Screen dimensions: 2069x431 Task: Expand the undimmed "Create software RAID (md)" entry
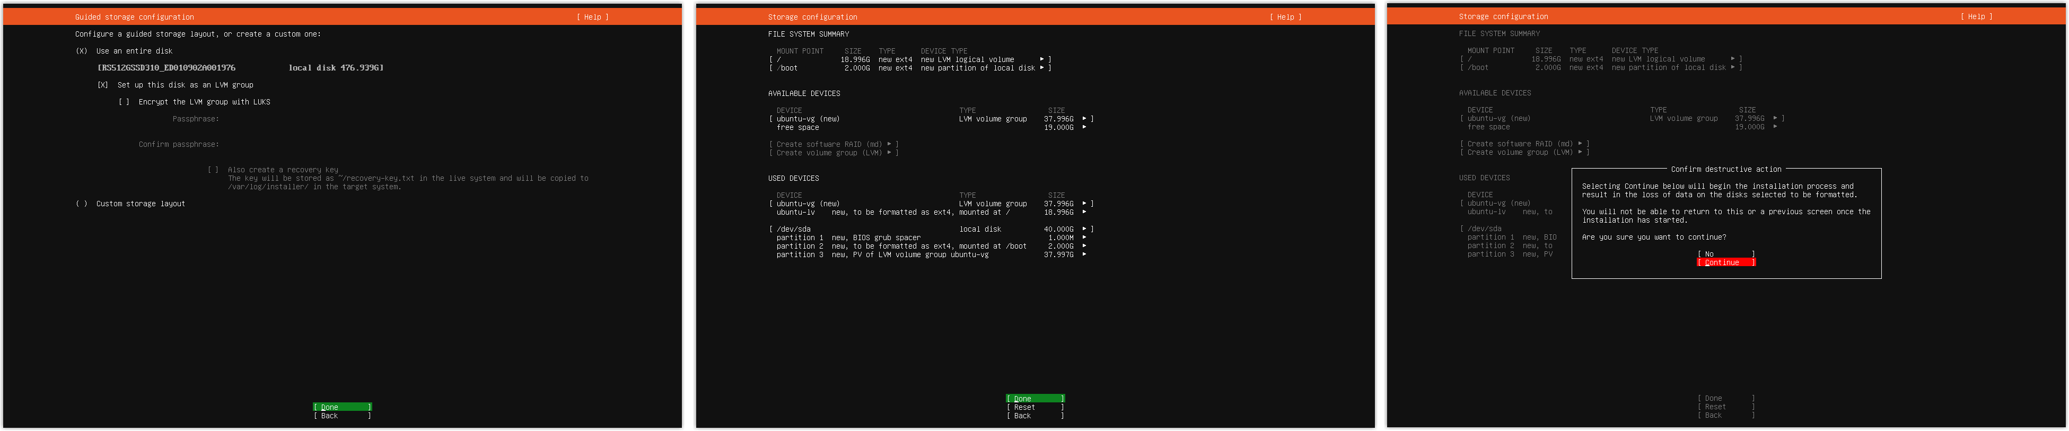click(833, 145)
